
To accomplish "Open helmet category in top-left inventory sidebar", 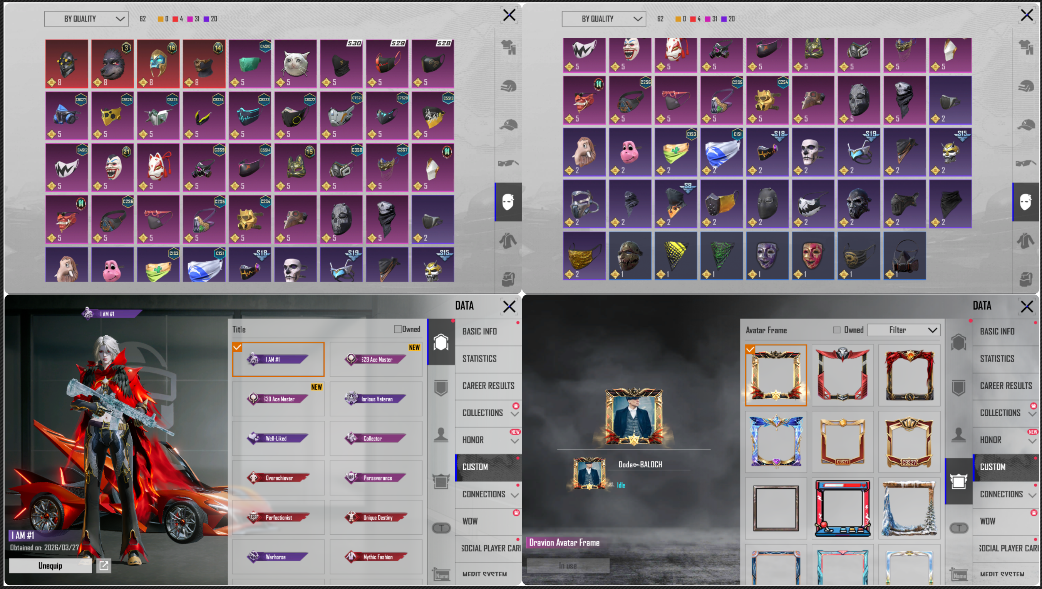I will (x=508, y=86).
